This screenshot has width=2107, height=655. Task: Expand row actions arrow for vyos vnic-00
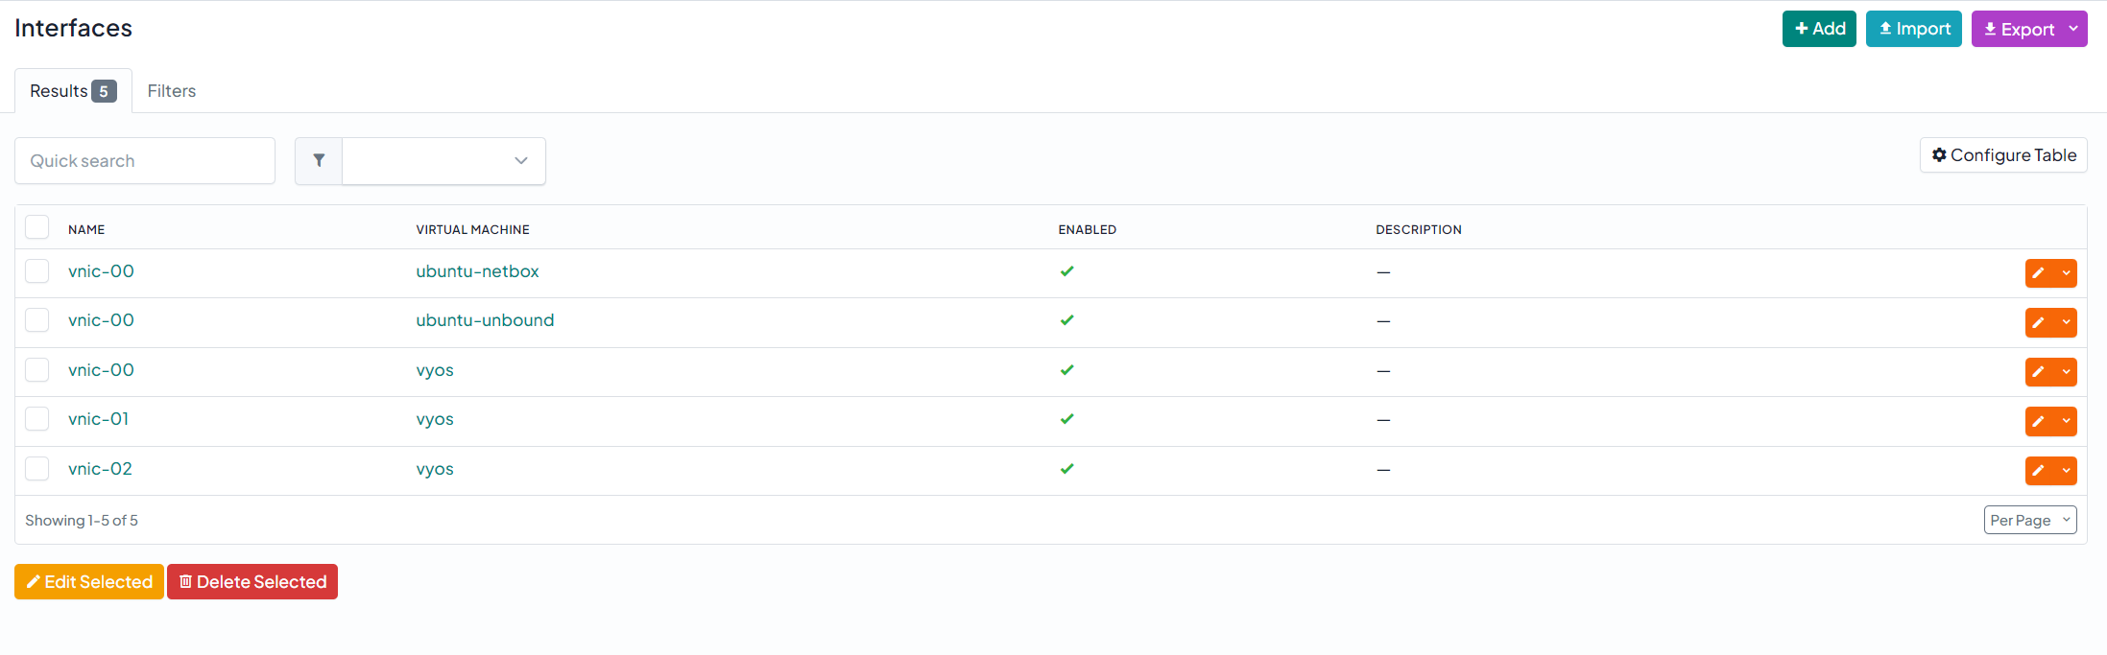(x=2067, y=372)
